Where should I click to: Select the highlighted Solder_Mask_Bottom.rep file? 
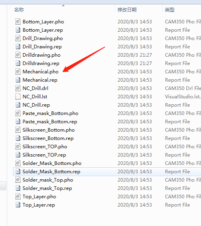(107, 172)
